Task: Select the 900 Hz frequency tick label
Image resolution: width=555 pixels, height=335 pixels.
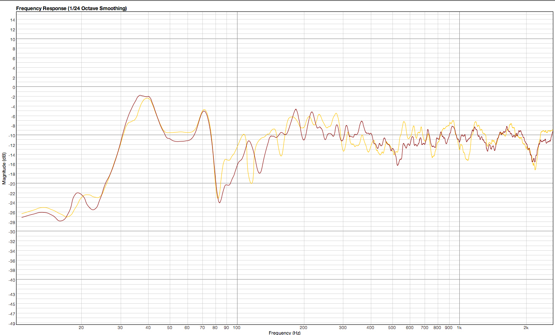Action: [449, 328]
